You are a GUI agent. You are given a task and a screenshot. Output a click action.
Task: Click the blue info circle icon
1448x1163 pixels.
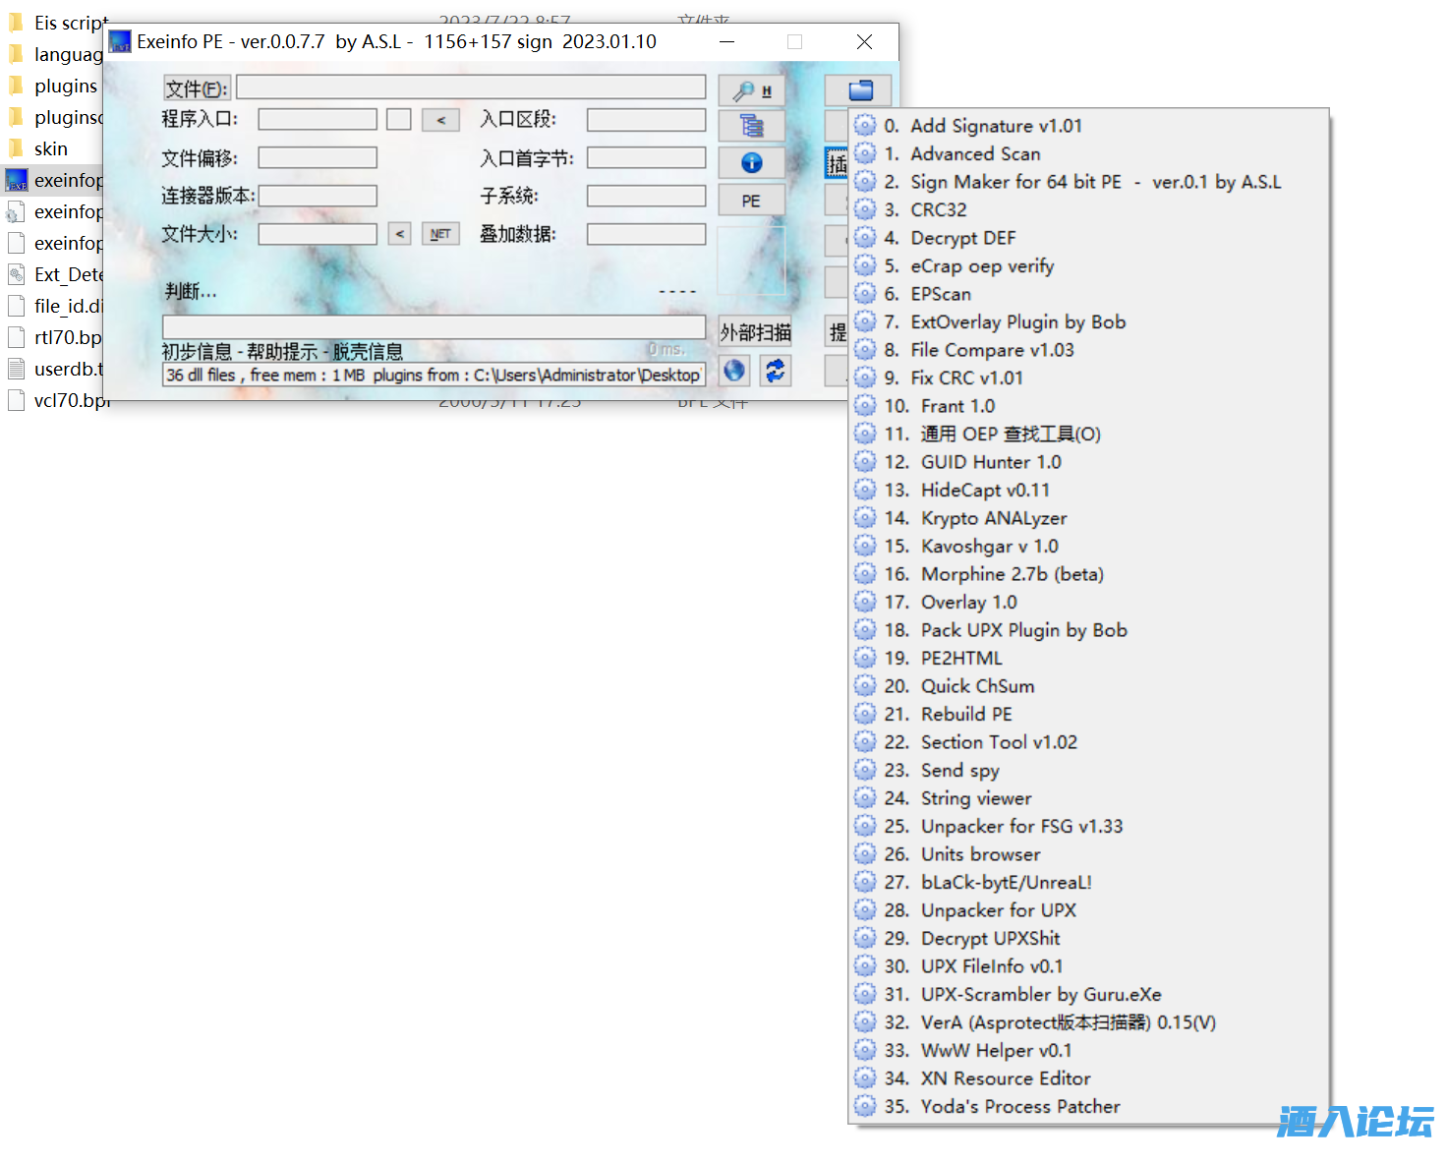click(752, 163)
